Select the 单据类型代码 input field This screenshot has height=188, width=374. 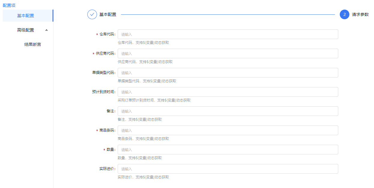coord(228,73)
